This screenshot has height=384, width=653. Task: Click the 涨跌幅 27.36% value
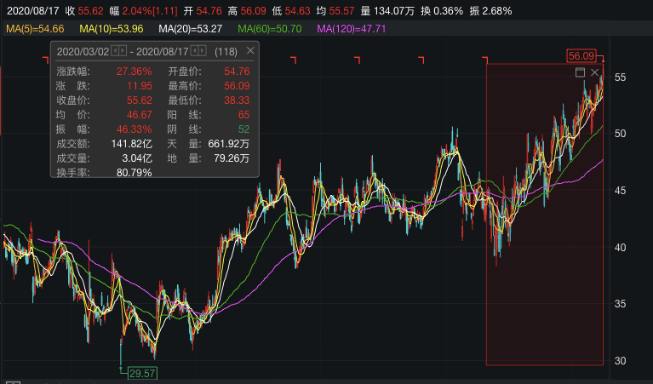click(135, 72)
